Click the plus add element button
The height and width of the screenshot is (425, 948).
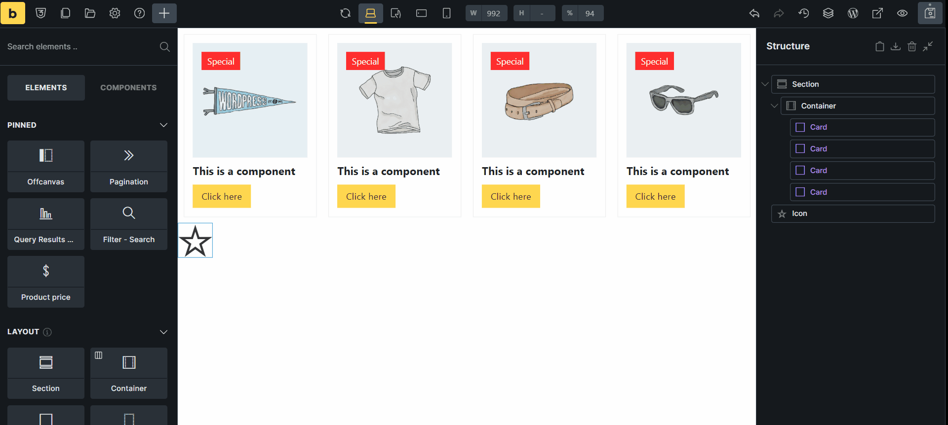(x=164, y=13)
